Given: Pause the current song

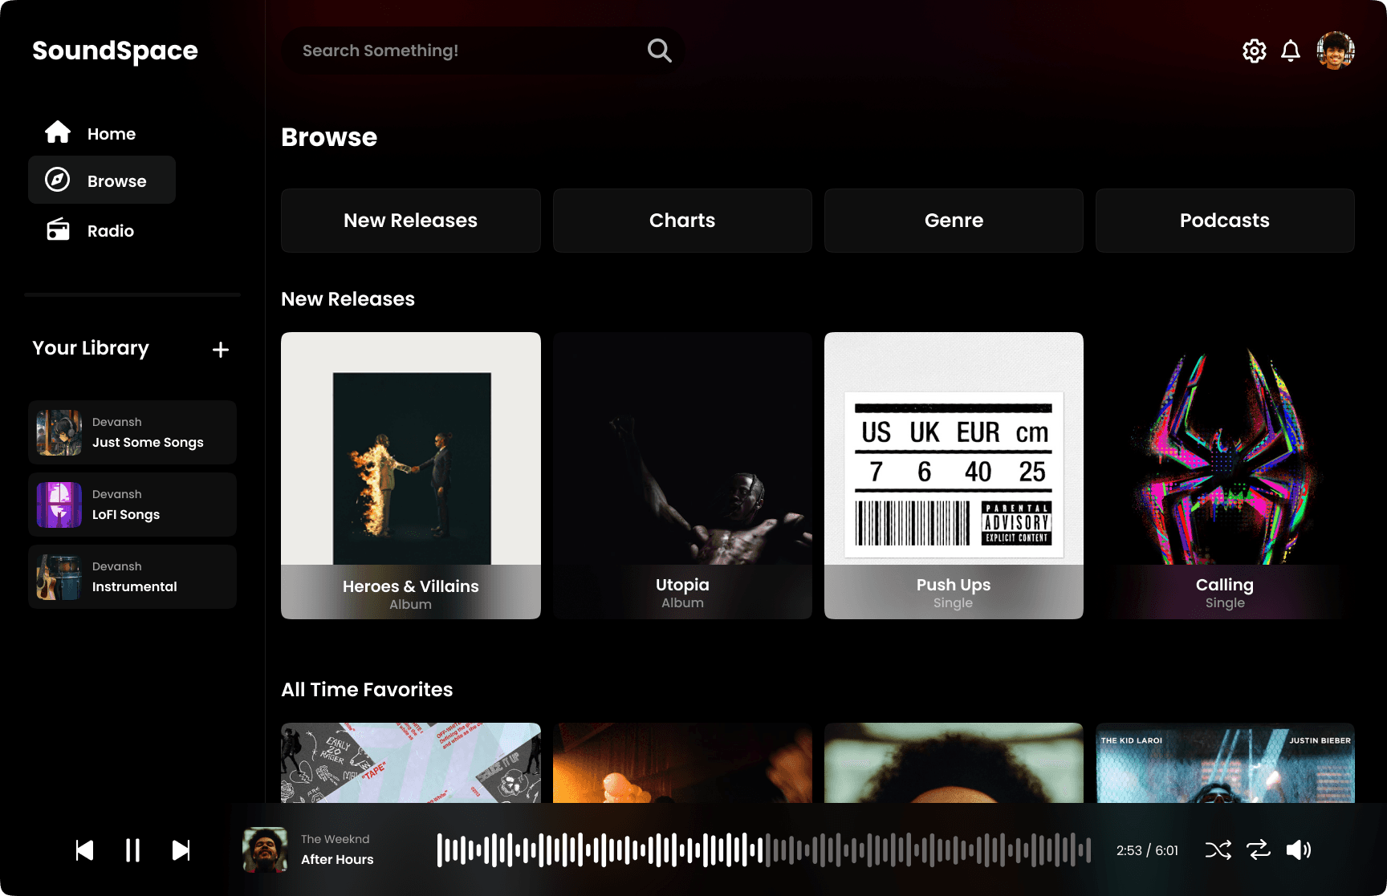Looking at the screenshot, I should point(132,850).
